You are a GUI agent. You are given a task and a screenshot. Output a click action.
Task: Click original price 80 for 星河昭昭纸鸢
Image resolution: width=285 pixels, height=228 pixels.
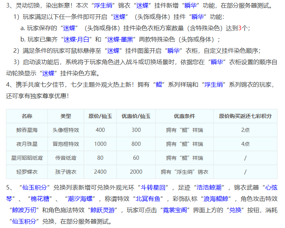pyautogui.click(x=100, y=158)
